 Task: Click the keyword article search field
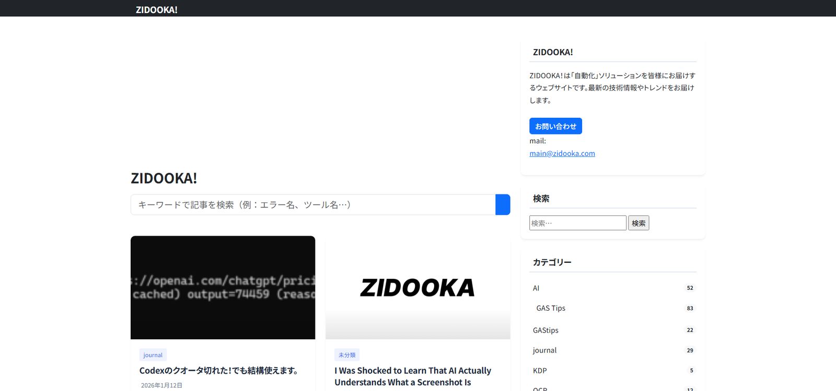(x=313, y=205)
